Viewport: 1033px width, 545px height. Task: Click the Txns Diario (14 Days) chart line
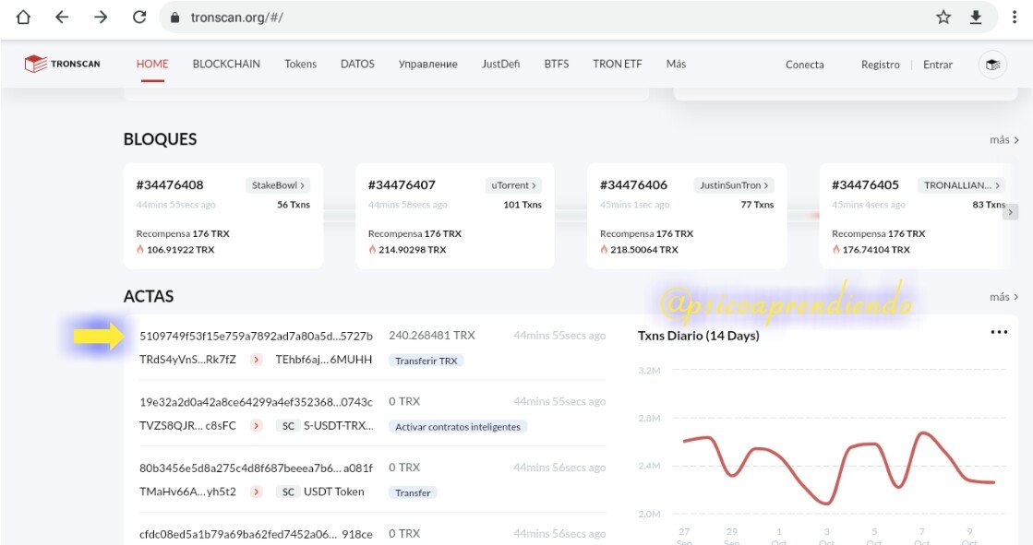(x=838, y=468)
